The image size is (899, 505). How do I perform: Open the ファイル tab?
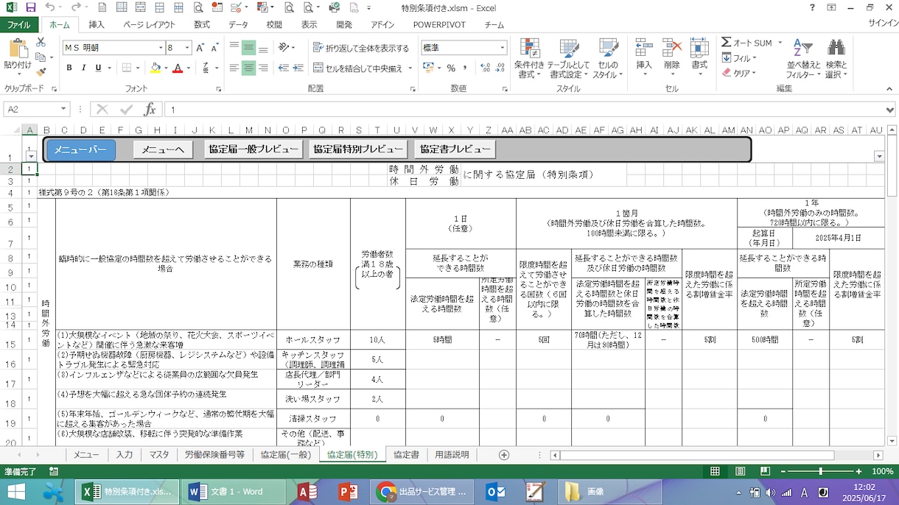[19, 24]
